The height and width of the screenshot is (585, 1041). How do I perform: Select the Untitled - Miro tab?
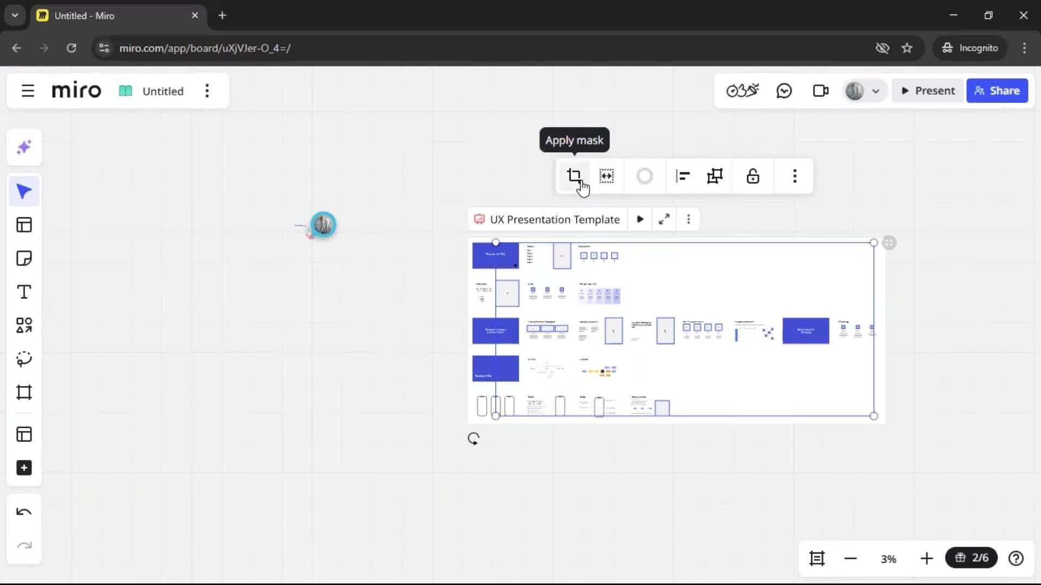pos(118,15)
